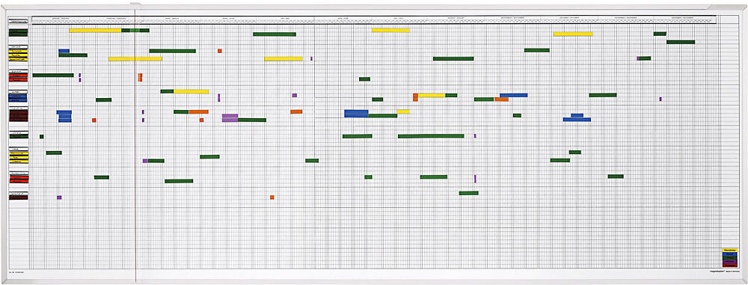Click the longest green bar on the board

tap(431, 136)
